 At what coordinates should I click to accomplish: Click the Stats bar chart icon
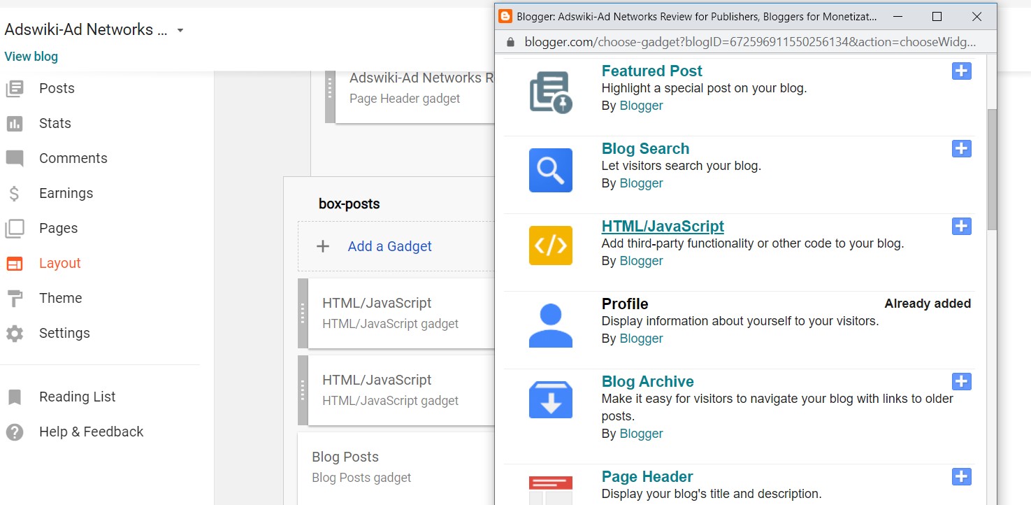click(15, 124)
